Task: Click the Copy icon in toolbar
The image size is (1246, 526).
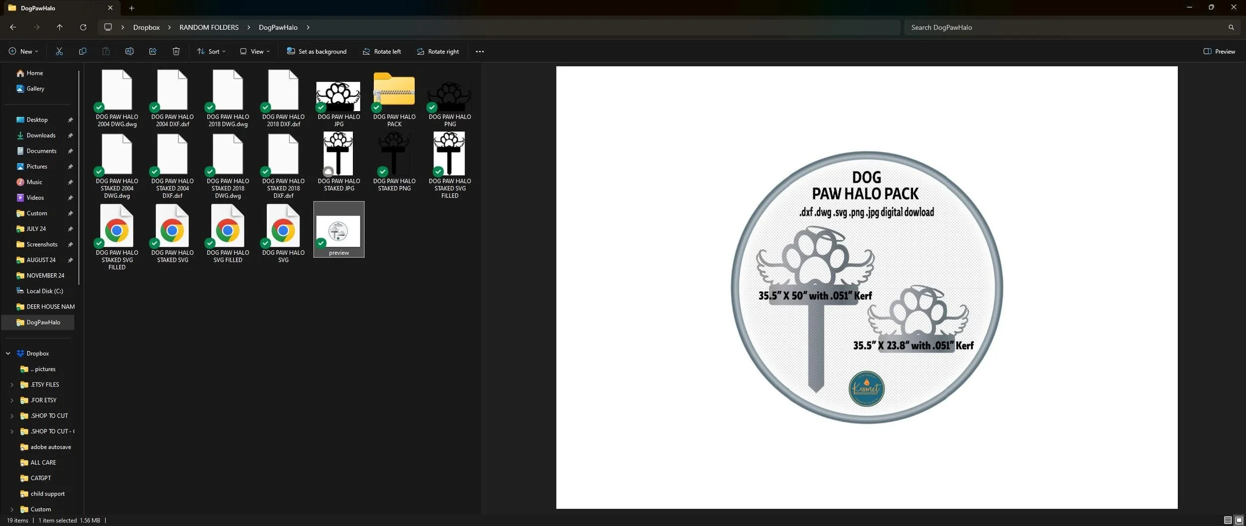Action: (83, 51)
